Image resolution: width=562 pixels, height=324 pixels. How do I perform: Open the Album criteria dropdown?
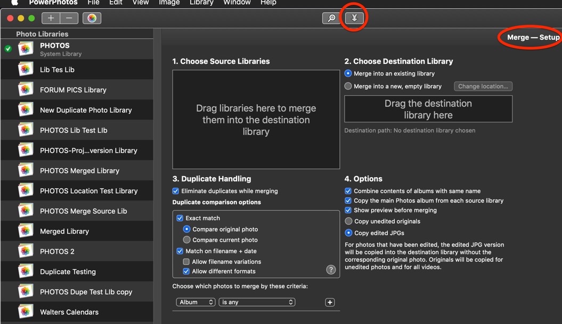[x=196, y=302]
